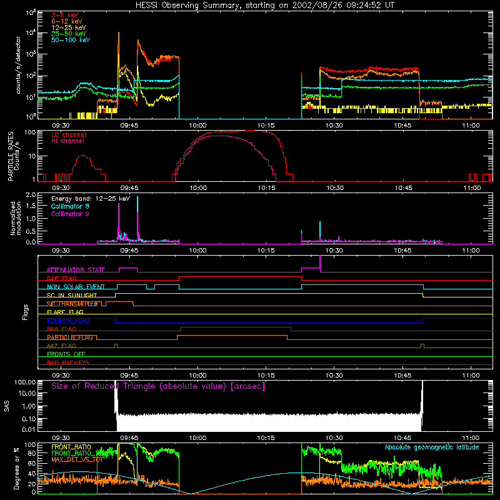
Task: Select the HI channel legend label
Action: [x=67, y=141]
